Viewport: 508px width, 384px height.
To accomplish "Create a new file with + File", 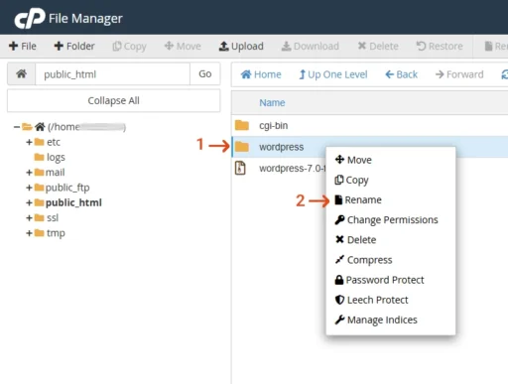I will coord(23,46).
